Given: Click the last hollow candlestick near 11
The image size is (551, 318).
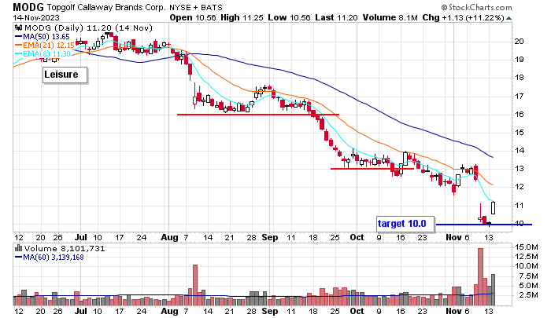Looking at the screenshot, I should pyautogui.click(x=493, y=207).
